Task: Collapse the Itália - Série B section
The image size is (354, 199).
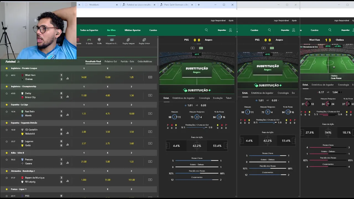Action: point(79,153)
